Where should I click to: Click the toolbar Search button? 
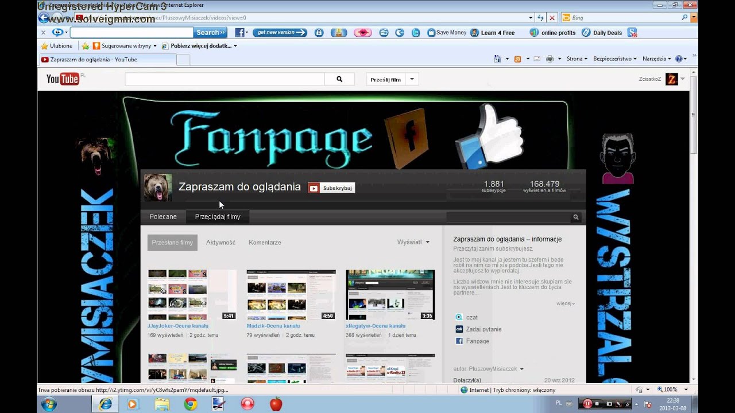[210, 33]
